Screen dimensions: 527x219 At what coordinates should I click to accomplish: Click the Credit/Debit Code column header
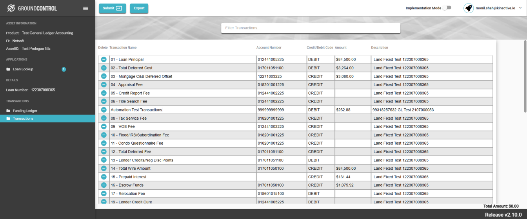[x=320, y=48]
